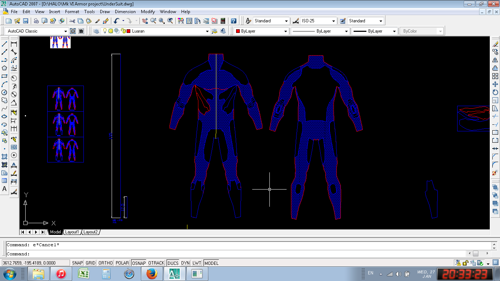
Task: Click the last-layout tab navigation arrow
Action: pyautogui.click(x=43, y=232)
